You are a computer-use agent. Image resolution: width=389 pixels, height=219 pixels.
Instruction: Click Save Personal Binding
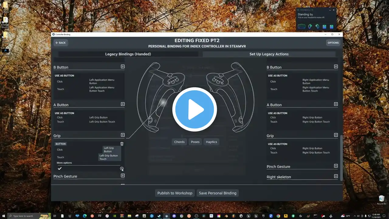click(x=218, y=193)
